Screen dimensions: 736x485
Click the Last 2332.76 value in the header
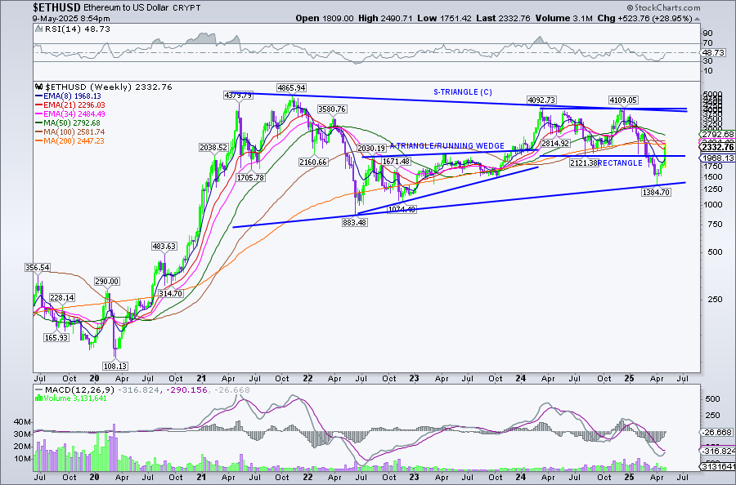(x=503, y=18)
